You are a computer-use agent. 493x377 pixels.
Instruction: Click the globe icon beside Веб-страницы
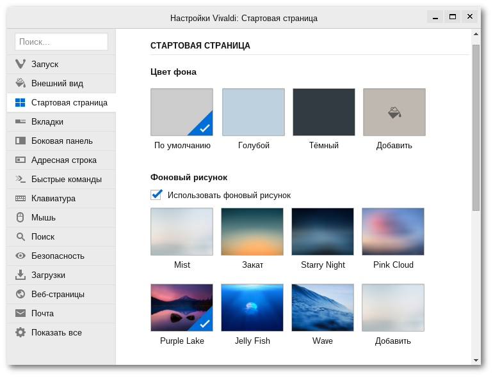pos(20,294)
